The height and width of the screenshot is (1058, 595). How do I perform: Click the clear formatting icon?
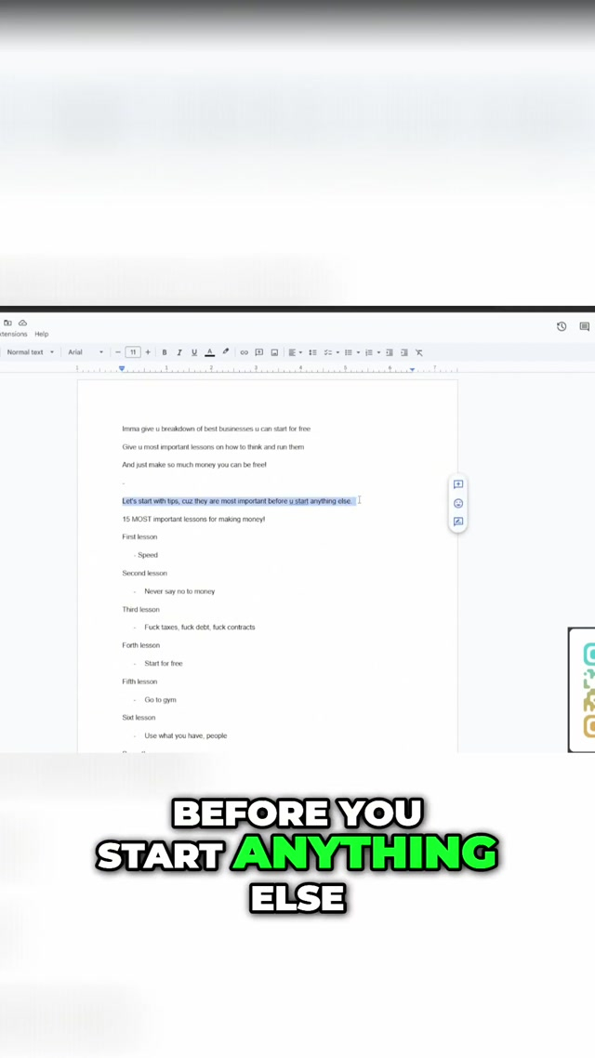(x=419, y=352)
